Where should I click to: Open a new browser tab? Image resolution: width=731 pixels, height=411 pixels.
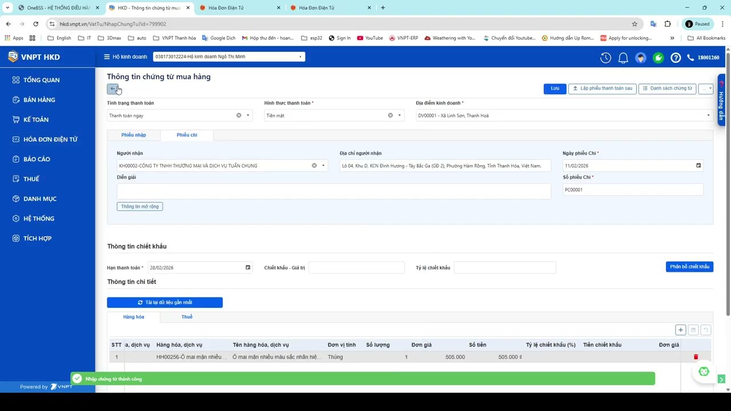click(383, 8)
